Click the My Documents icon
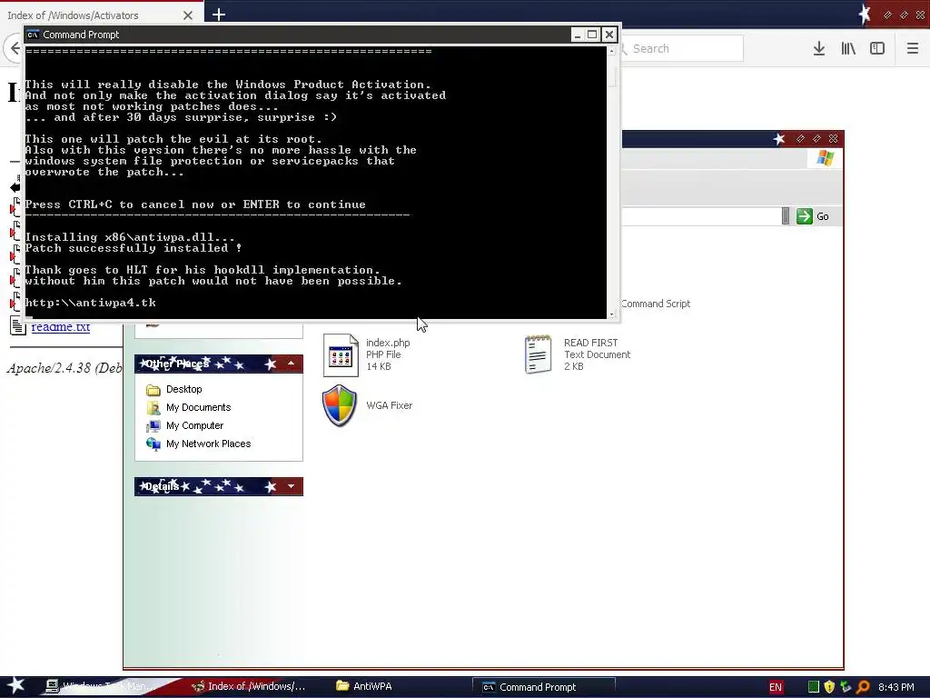The height and width of the screenshot is (698, 930). click(x=153, y=408)
